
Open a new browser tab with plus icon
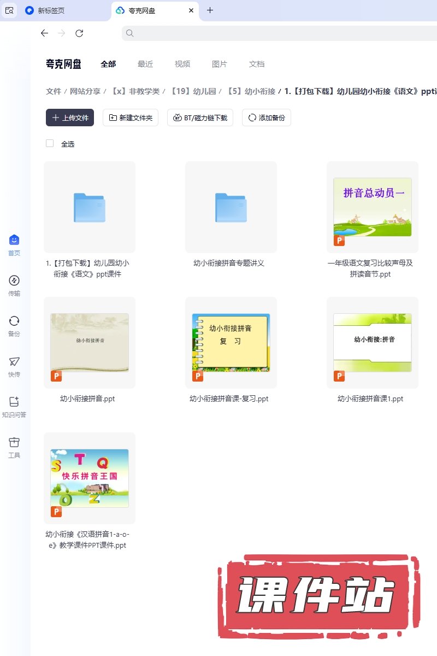210,10
